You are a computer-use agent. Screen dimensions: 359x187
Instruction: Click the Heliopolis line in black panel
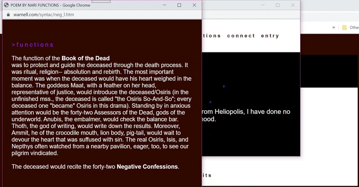point(246,112)
